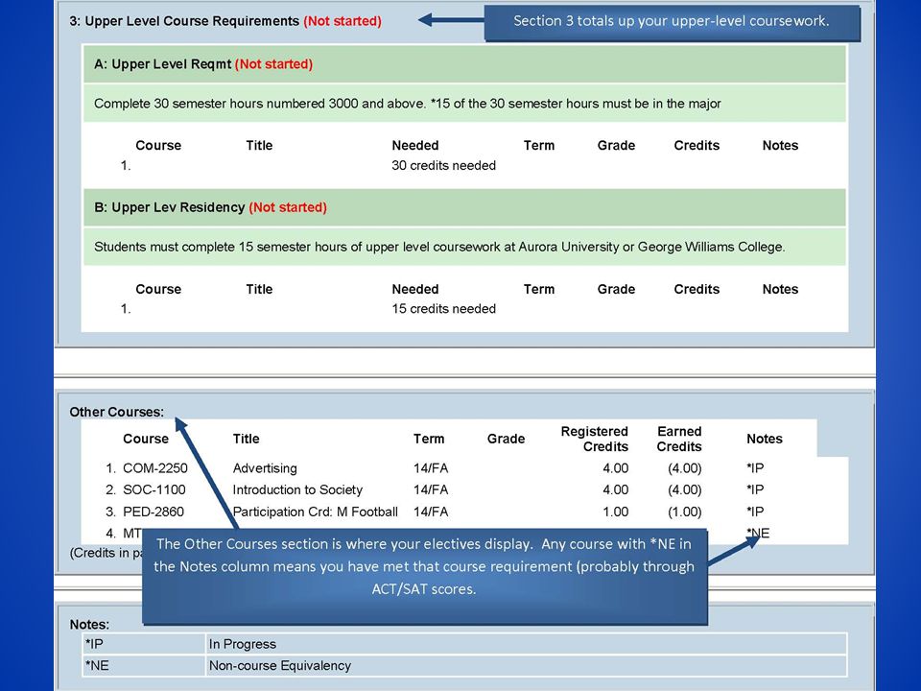Click the *NE code in Notes legend
The height and width of the screenshot is (691, 921).
pyautogui.click(x=97, y=666)
